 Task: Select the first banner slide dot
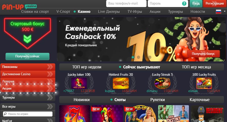pyautogui.click(x=133, y=57)
